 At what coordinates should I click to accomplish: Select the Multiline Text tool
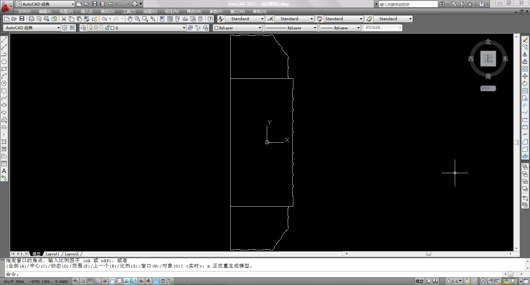coord(4,171)
